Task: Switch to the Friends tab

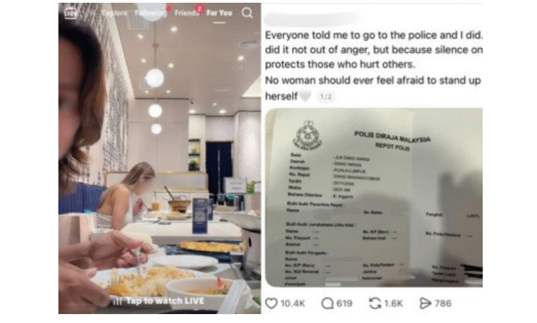Action: (187, 13)
